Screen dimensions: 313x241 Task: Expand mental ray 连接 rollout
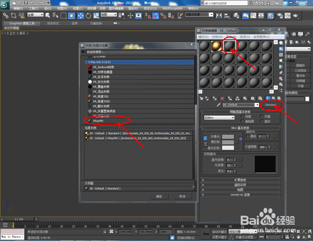pos(240,194)
